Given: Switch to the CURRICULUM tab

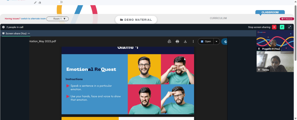Looking at the screenshot, I should (218, 18).
